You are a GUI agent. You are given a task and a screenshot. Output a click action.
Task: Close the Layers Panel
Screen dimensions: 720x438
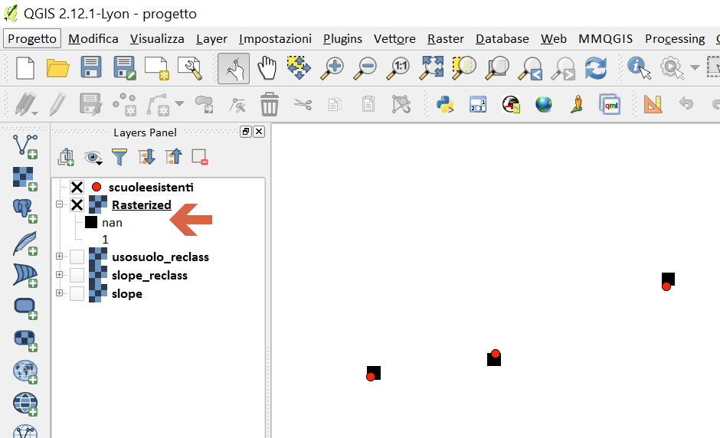coord(259,132)
